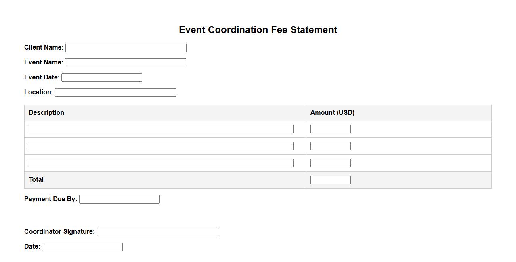Click the Description column header
The image size is (516, 262).
(46, 113)
